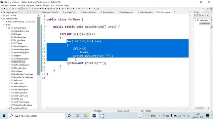Click the Open Type toolbar icon
213x119 pixels.
tap(63, 9)
